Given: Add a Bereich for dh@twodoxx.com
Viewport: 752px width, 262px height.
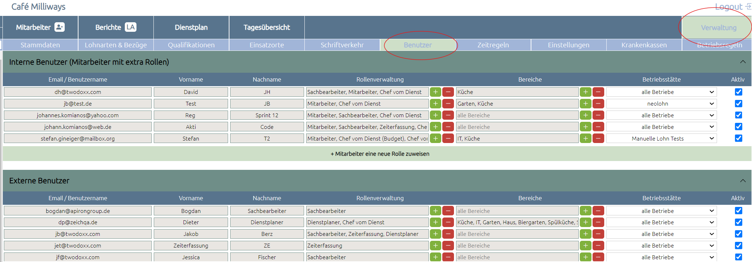Looking at the screenshot, I should (585, 92).
